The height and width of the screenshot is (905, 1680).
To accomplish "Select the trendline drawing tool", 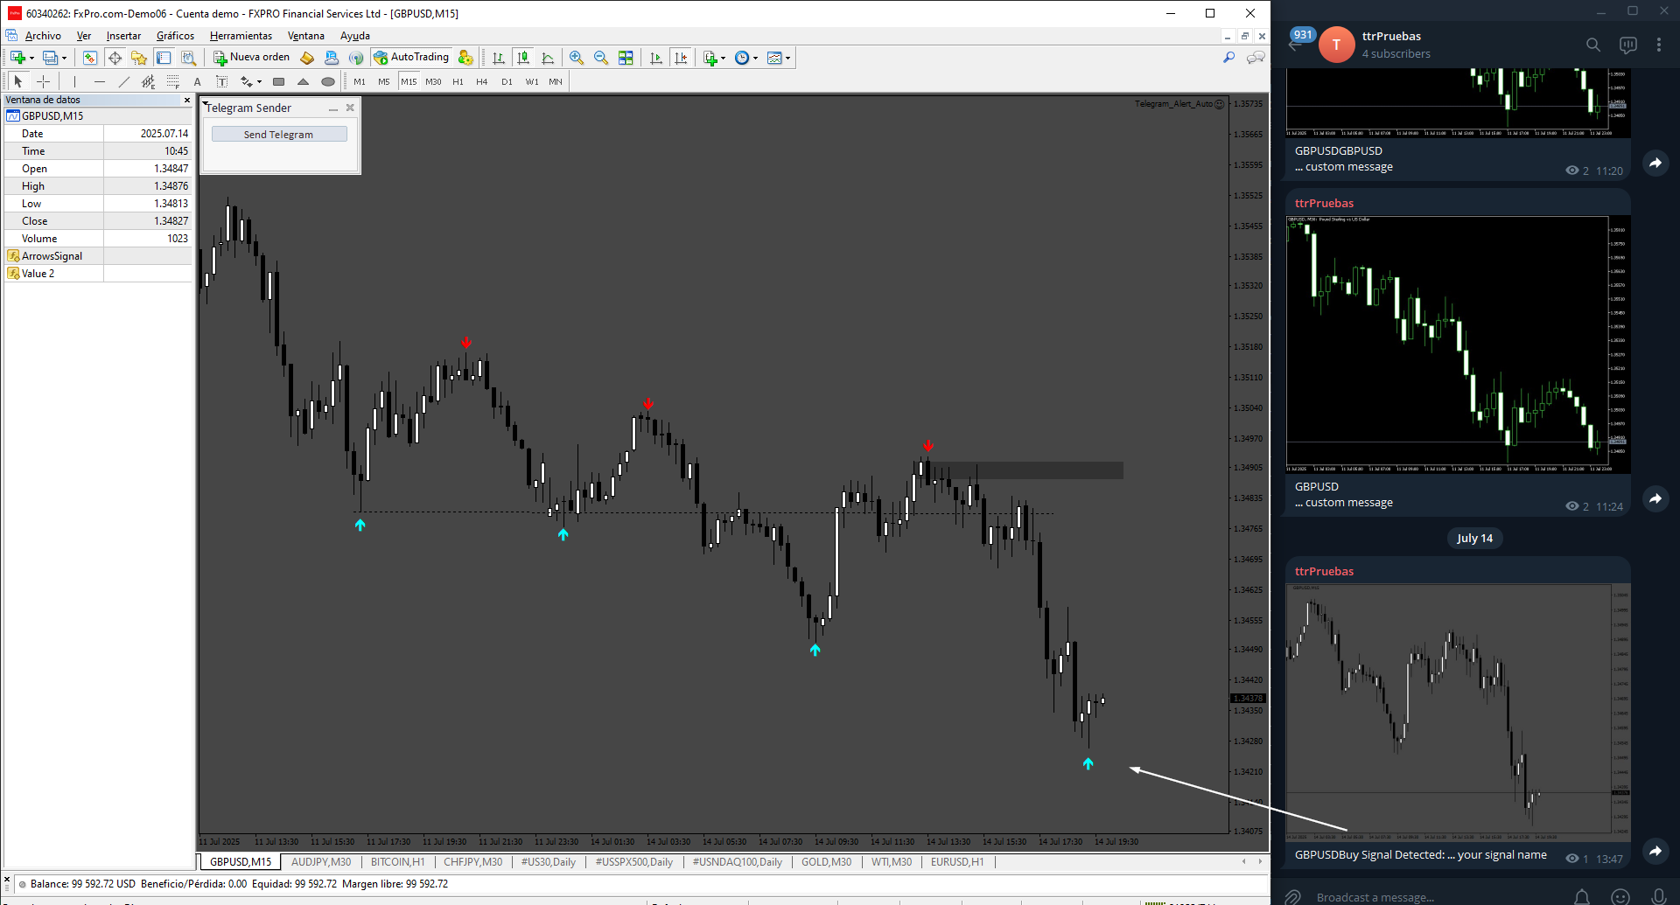I will point(124,81).
